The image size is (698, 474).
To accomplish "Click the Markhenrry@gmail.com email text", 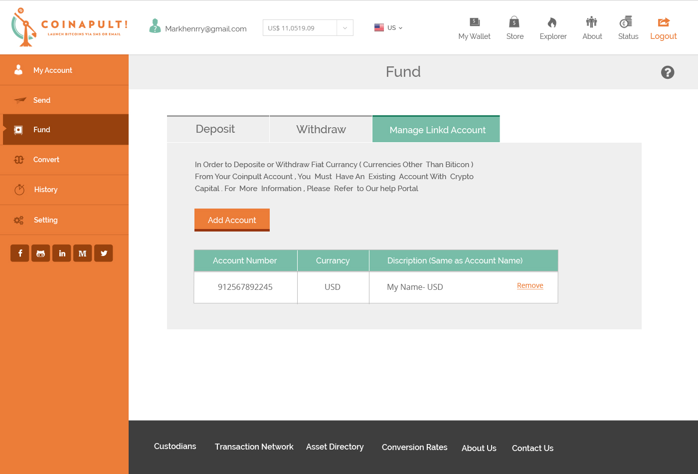I will pyautogui.click(x=206, y=29).
